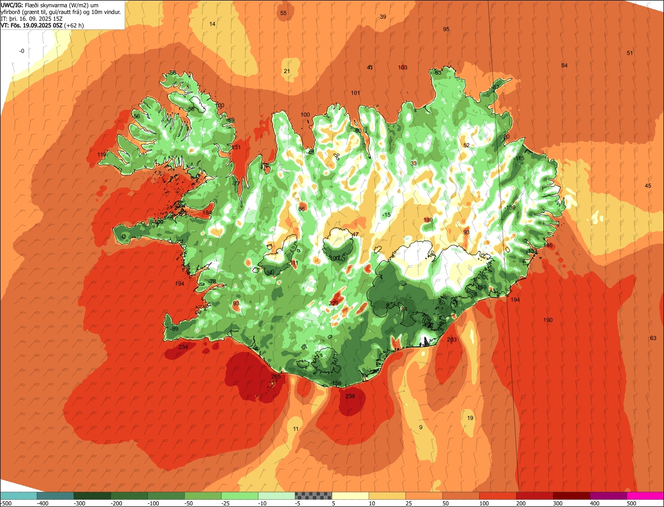Click the '86' flux value on the map
Image resolution: width=664 pixels, height=507 pixels.
point(301,209)
